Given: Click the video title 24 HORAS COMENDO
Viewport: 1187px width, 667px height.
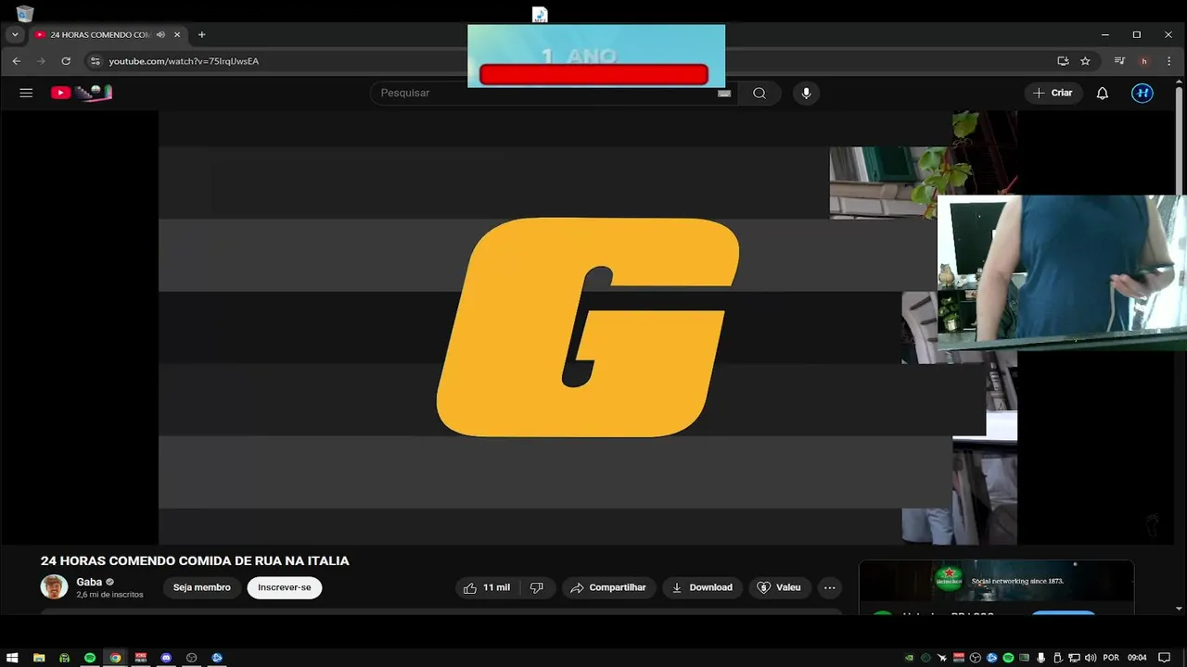Looking at the screenshot, I should pyautogui.click(x=195, y=560).
